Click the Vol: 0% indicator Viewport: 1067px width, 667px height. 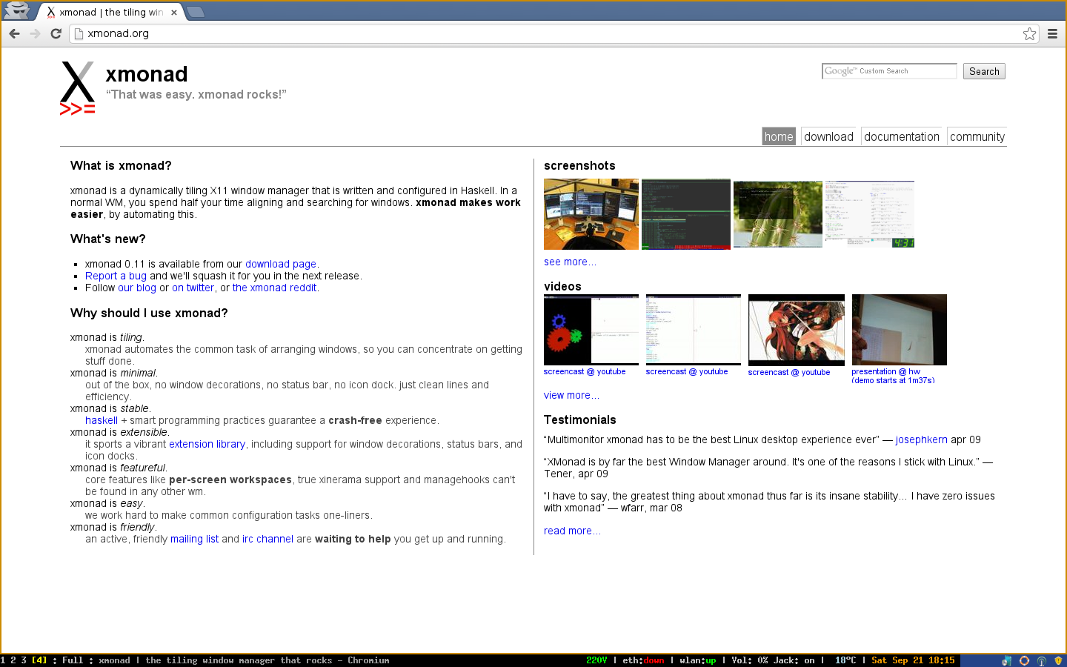coord(749,660)
